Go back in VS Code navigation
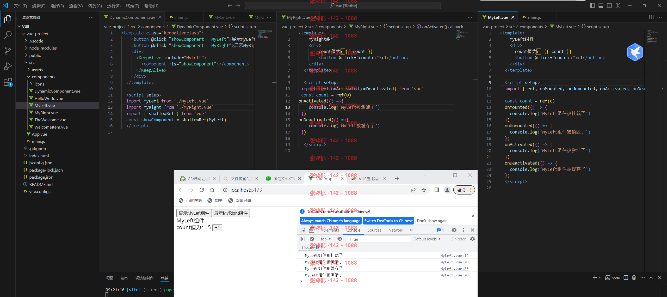This screenshot has width=667, height=297. coord(230,5)
